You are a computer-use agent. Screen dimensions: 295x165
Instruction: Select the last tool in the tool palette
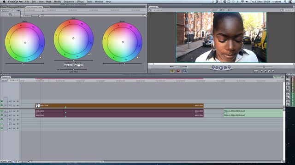(288, 105)
